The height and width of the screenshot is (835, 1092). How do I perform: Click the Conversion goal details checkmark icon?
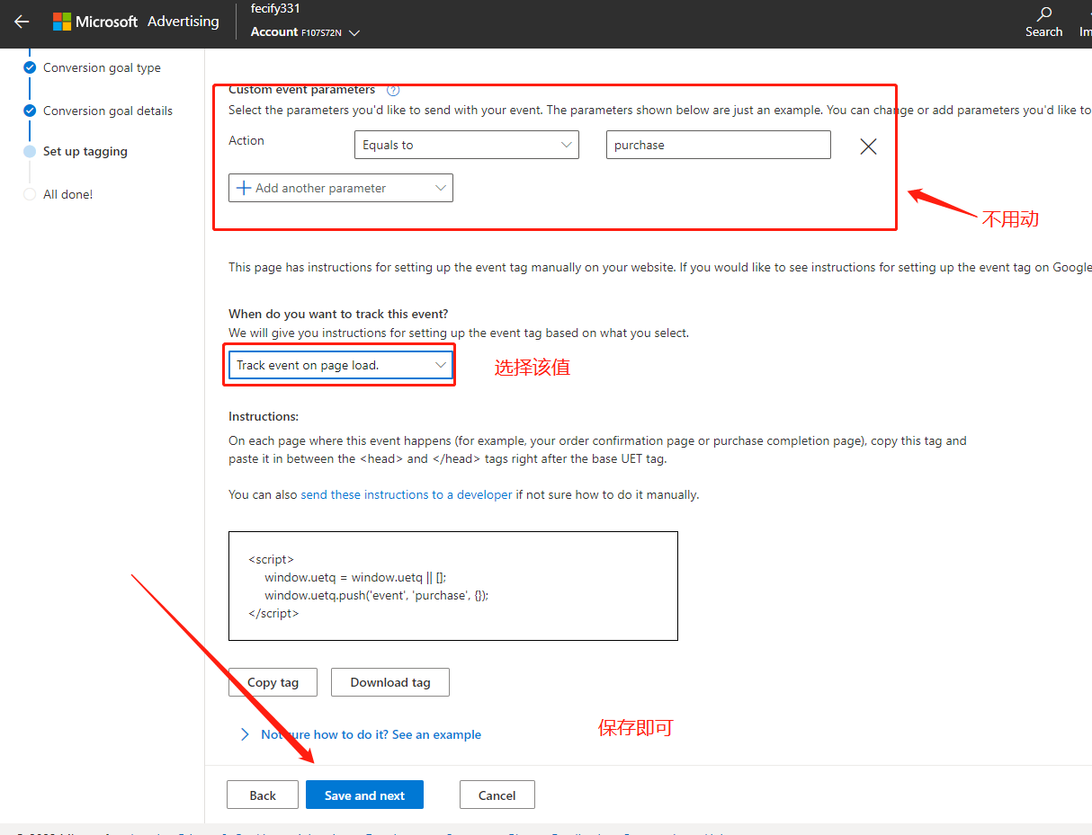click(x=30, y=111)
